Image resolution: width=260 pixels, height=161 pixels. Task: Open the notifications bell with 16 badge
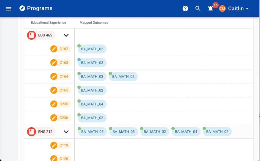(211, 9)
